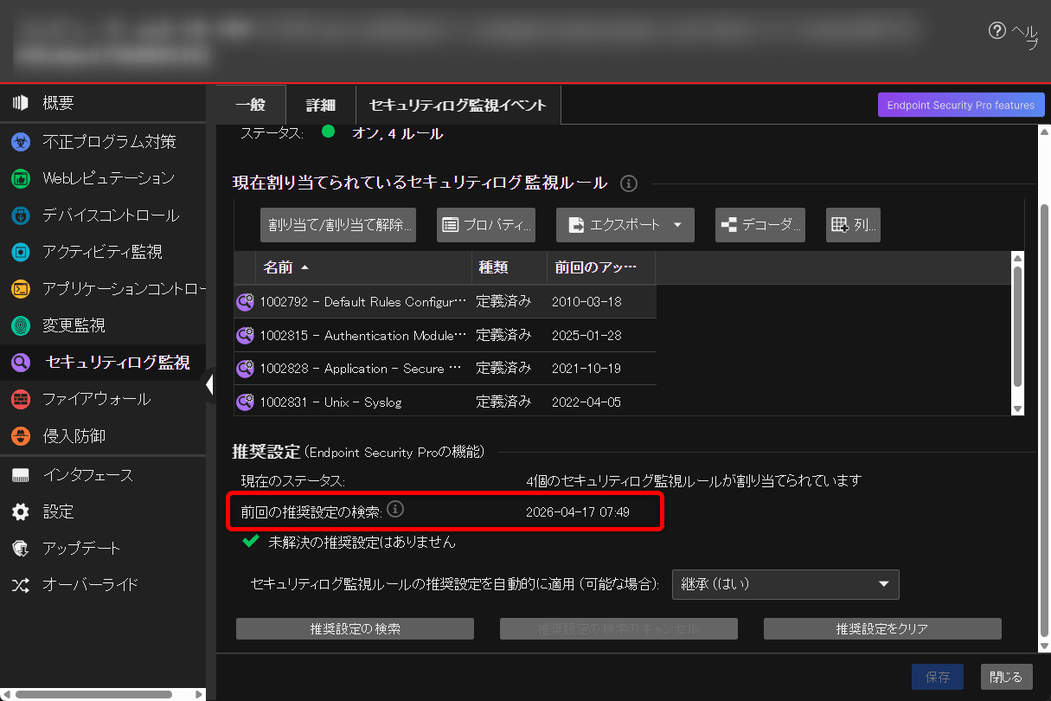Viewport: 1051px width, 701px height.
Task: Open the 列 column settings toolbar item
Action: coord(852,225)
